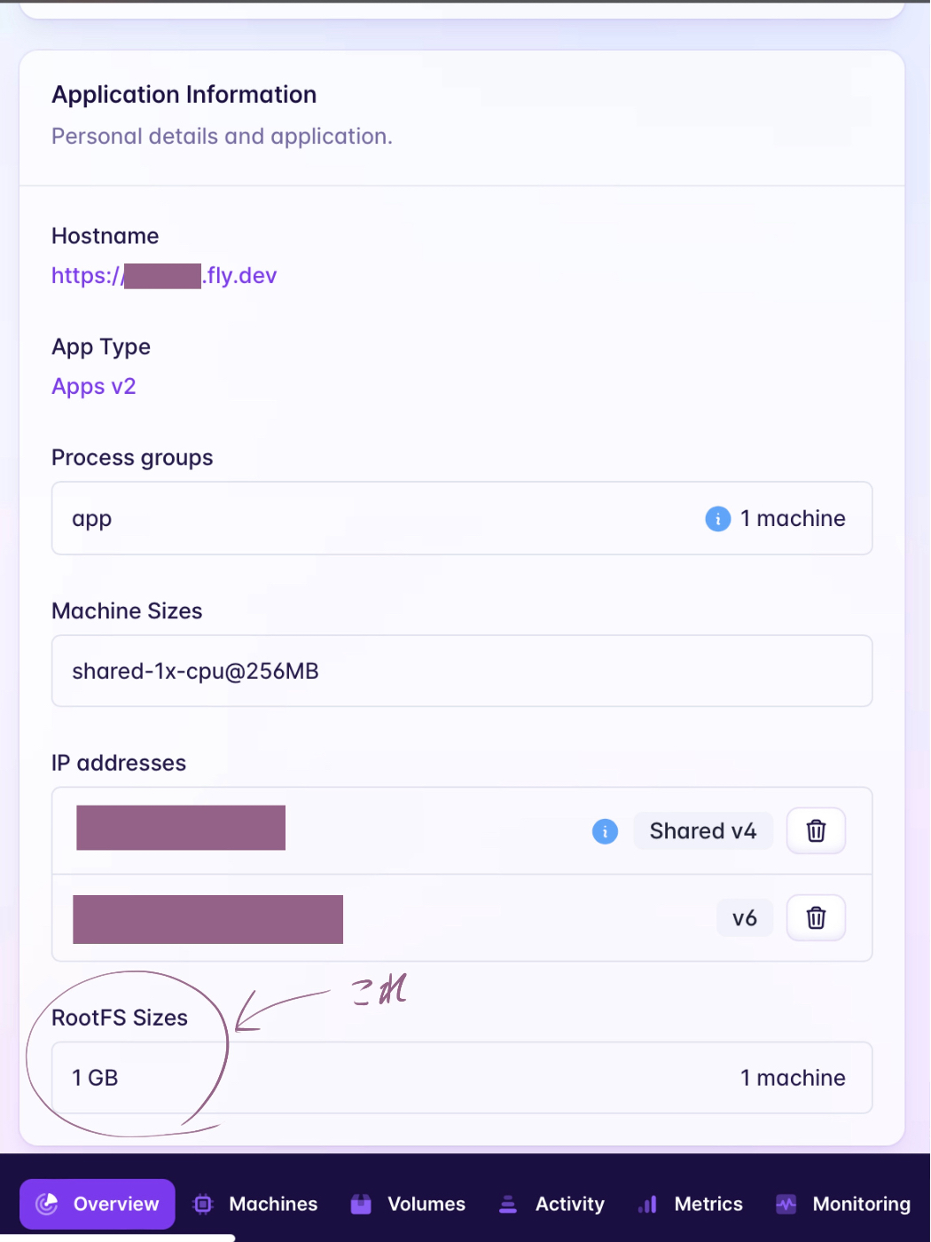931x1242 pixels.
Task: Open the fly.dev hostname link
Action: (x=164, y=276)
